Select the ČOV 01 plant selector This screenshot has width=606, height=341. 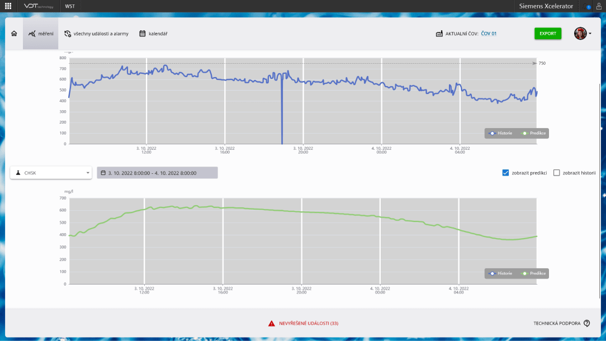pyautogui.click(x=489, y=34)
